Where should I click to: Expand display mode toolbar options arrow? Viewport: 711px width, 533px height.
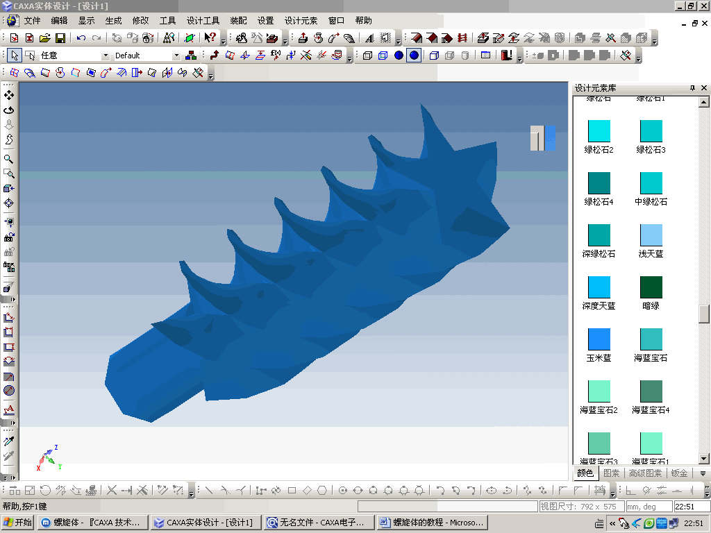[x=519, y=58]
